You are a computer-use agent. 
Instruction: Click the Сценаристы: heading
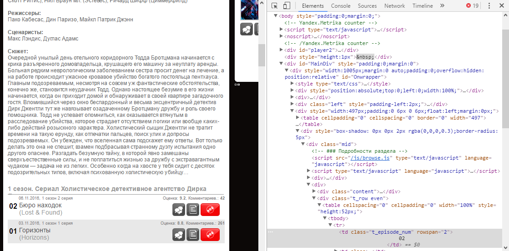[x=25, y=32]
